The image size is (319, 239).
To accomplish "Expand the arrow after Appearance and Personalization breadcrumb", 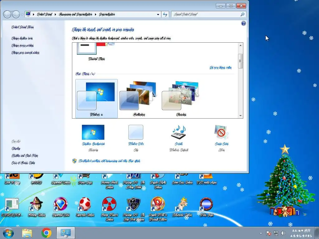I will pyautogui.click(x=95, y=14).
